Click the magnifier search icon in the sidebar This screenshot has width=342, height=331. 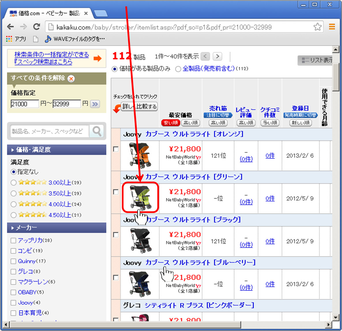coord(97,131)
